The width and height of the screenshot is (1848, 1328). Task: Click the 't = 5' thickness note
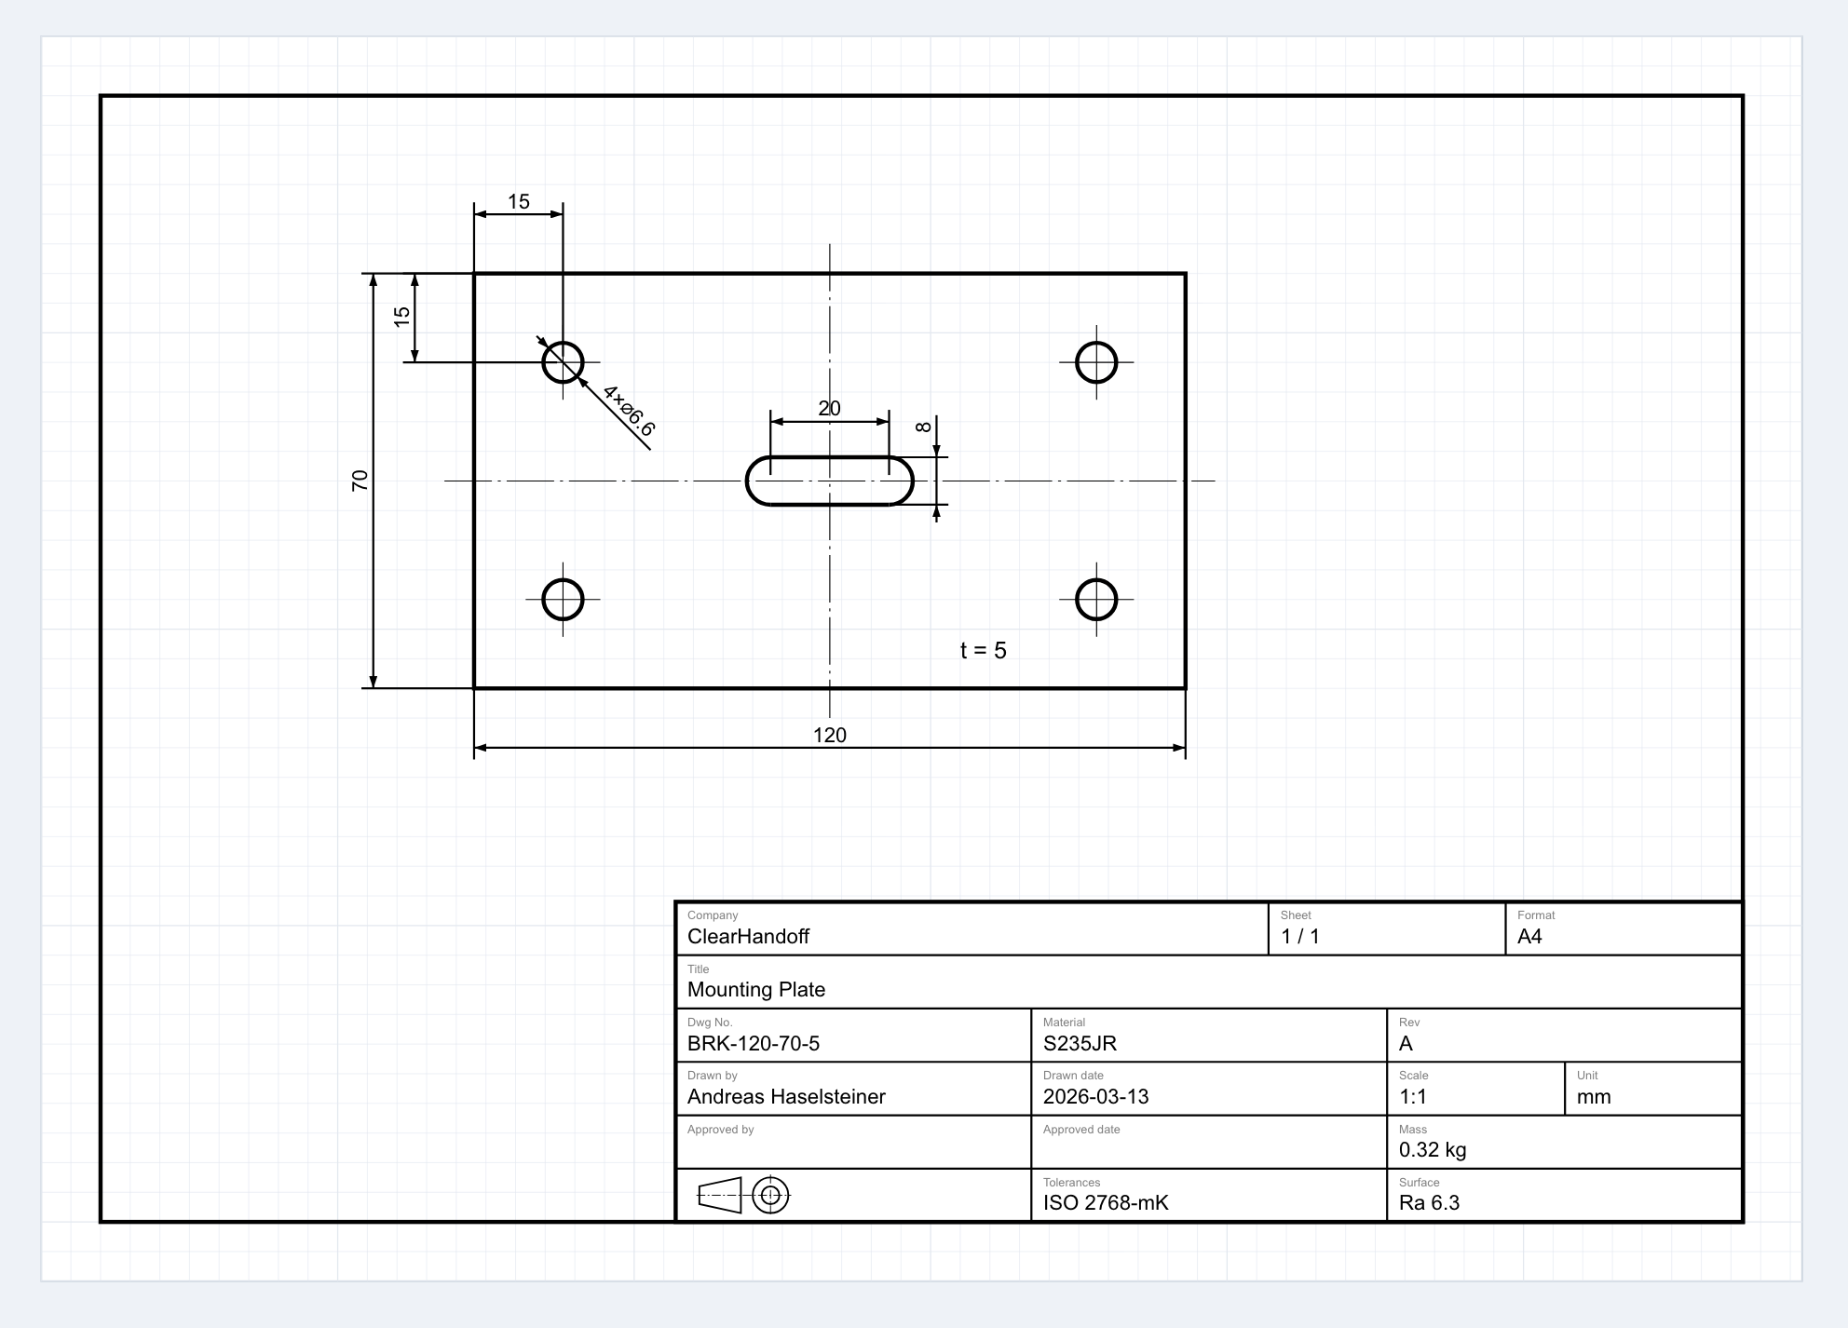pyautogui.click(x=983, y=650)
